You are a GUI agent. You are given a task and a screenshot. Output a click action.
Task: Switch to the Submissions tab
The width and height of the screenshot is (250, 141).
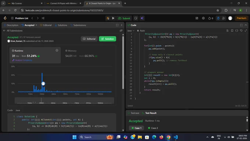click(78, 25)
